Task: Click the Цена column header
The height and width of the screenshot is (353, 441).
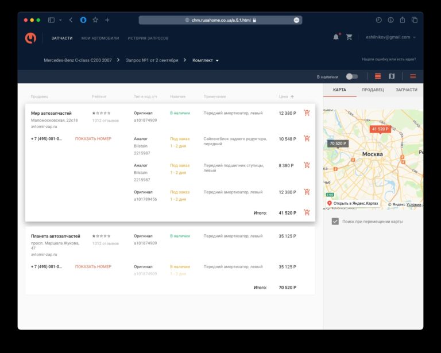Action: 284,96
